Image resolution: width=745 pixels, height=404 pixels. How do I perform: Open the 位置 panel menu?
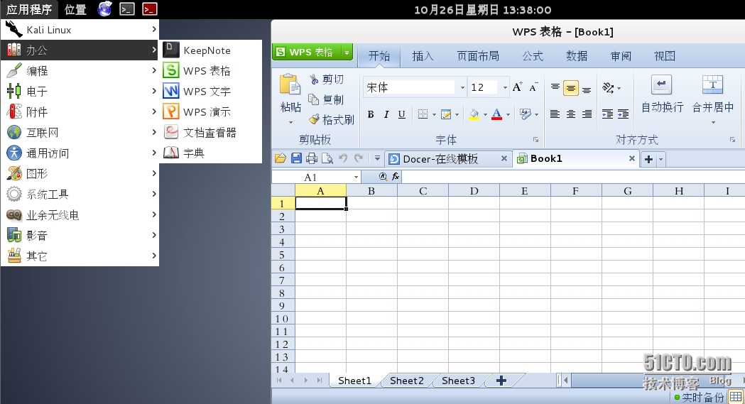(75, 9)
